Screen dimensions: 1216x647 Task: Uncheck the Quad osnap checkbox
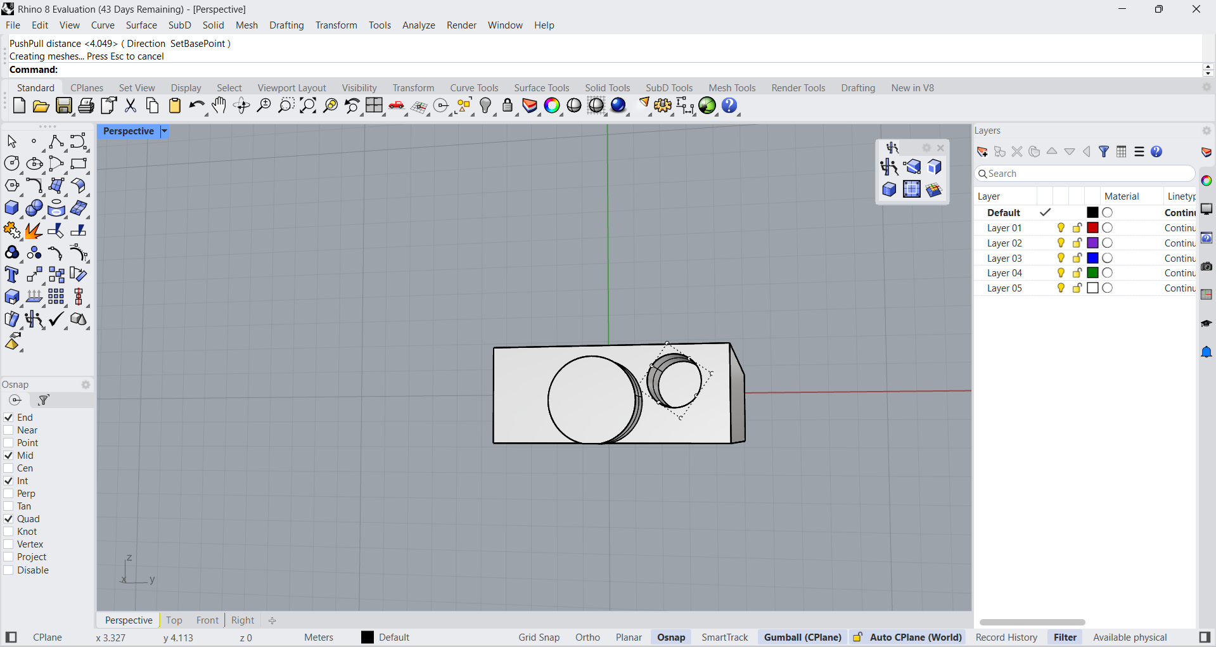9,519
